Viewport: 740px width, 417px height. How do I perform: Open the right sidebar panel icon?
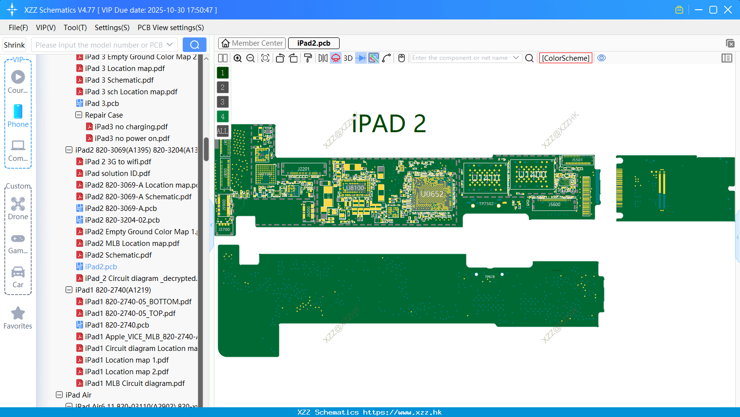pyautogui.click(x=727, y=58)
